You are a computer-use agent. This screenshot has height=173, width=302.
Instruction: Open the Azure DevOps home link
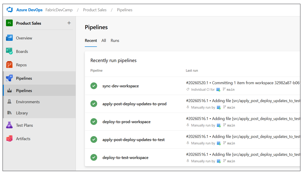(x=29, y=10)
